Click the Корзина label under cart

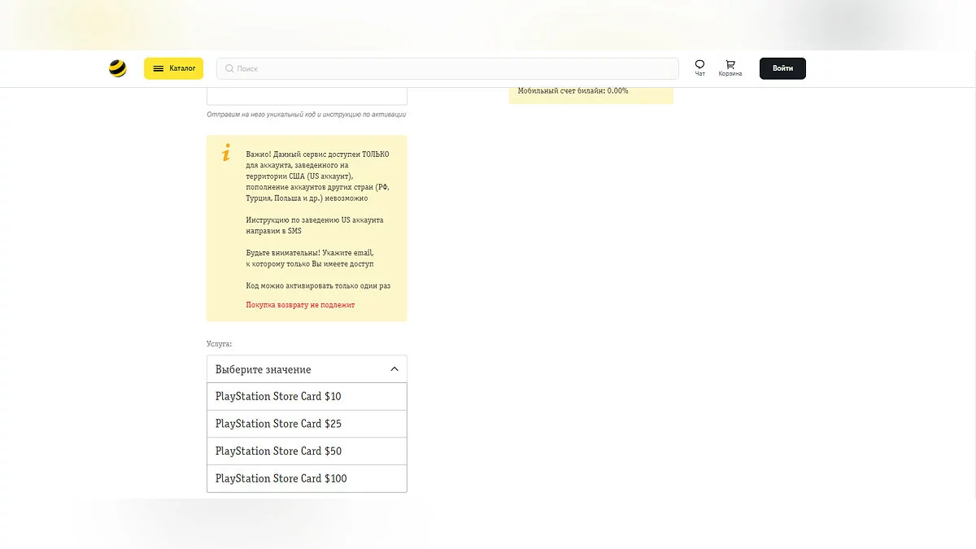point(730,74)
